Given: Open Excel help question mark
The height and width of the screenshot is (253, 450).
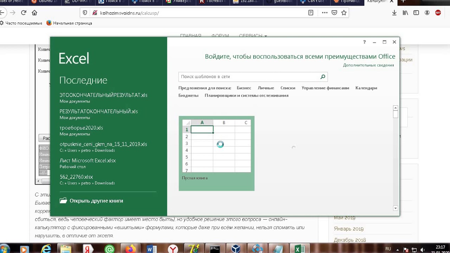Looking at the screenshot, I should click(x=365, y=42).
